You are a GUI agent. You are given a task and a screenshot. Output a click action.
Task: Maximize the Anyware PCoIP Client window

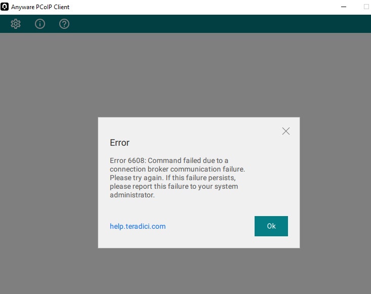pos(366,7)
